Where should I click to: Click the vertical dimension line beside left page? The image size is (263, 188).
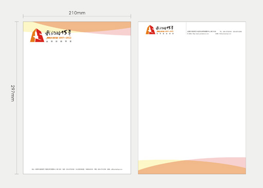[17, 98]
